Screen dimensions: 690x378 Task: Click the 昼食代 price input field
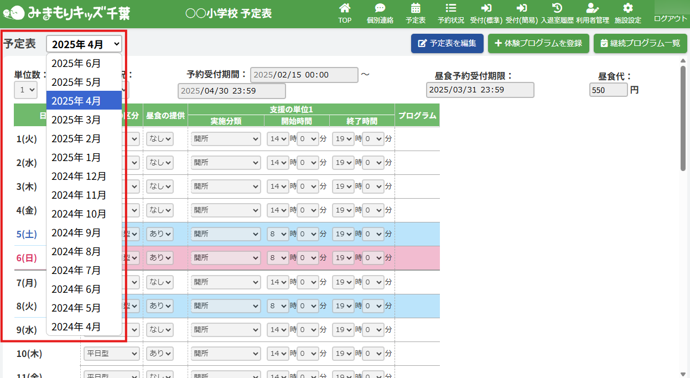click(608, 90)
